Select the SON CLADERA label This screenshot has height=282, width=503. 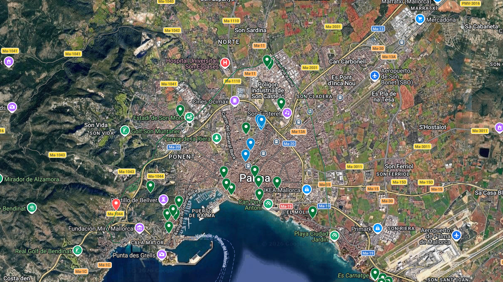coord(314,97)
